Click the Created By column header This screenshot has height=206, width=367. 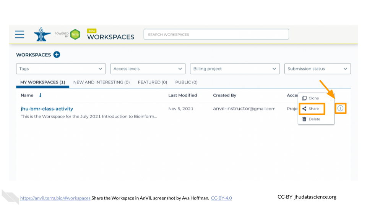pos(224,95)
